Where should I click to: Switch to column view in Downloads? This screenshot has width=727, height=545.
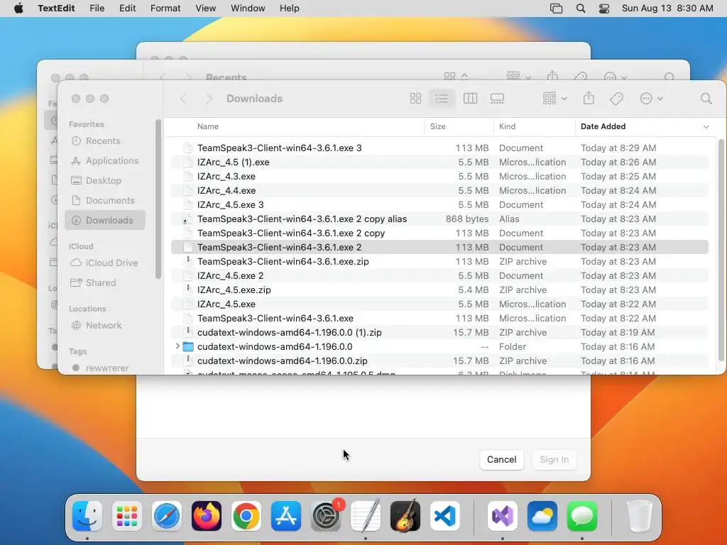point(470,98)
